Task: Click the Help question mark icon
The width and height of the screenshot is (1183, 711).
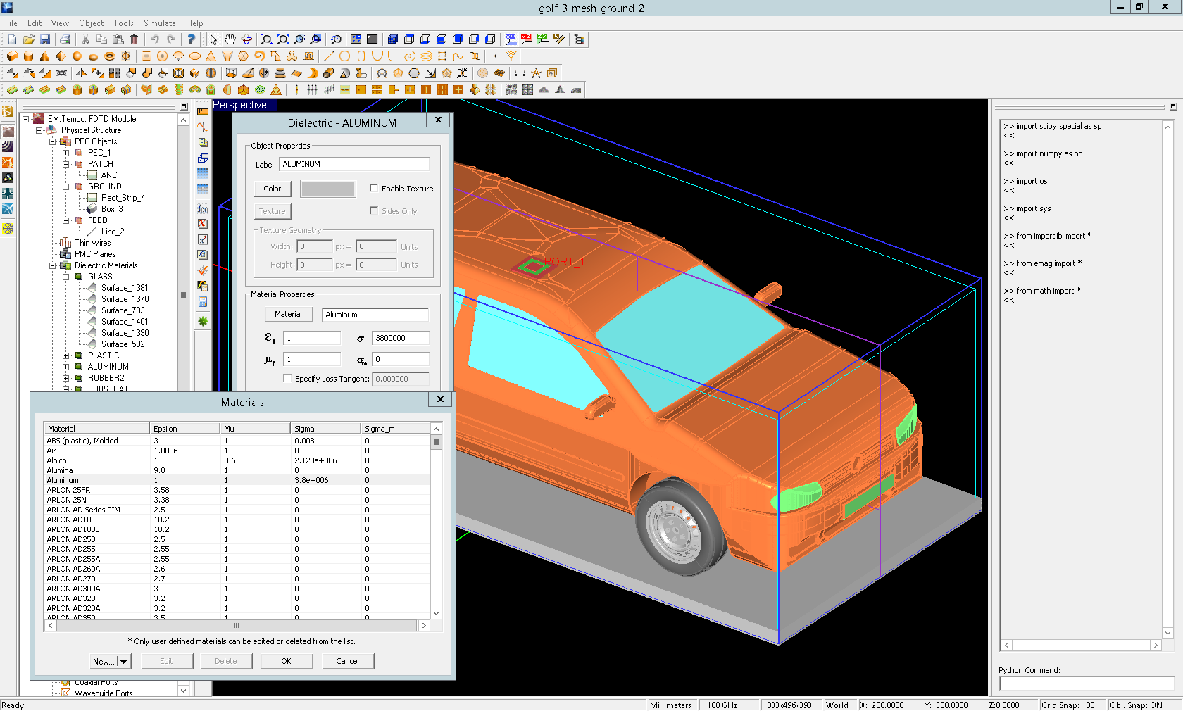Action: 191,39
